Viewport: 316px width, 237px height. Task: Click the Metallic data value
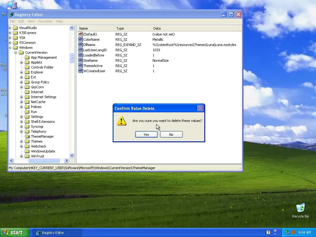(x=158, y=39)
